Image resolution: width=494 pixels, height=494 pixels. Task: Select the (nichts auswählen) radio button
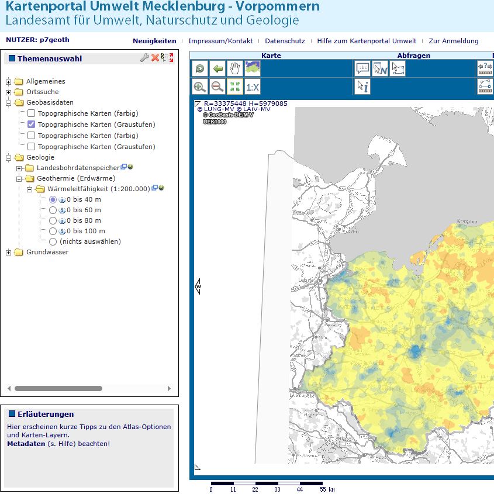[53, 241]
